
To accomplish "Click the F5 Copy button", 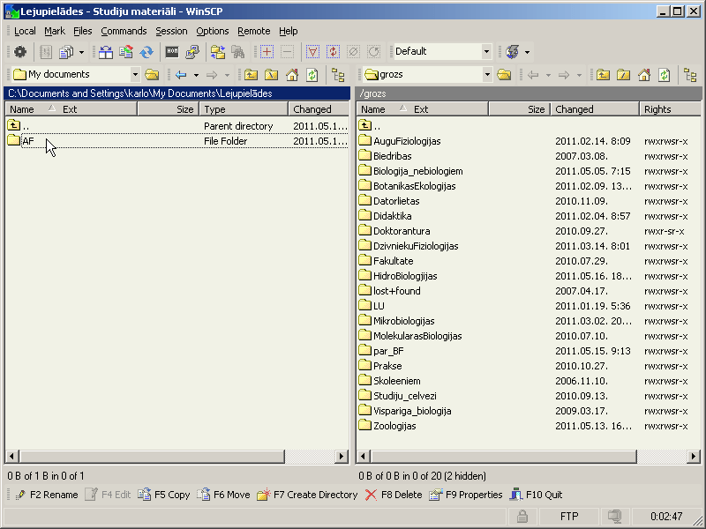I will [164, 495].
